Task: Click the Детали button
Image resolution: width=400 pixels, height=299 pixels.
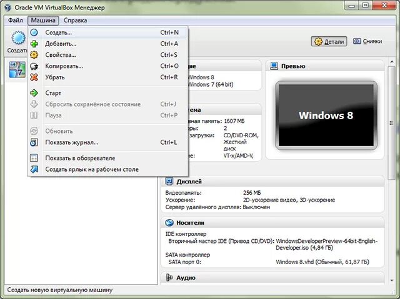Action: coord(329,41)
